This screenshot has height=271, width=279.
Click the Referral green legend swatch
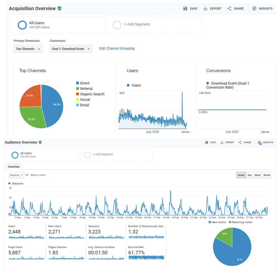coord(77,89)
